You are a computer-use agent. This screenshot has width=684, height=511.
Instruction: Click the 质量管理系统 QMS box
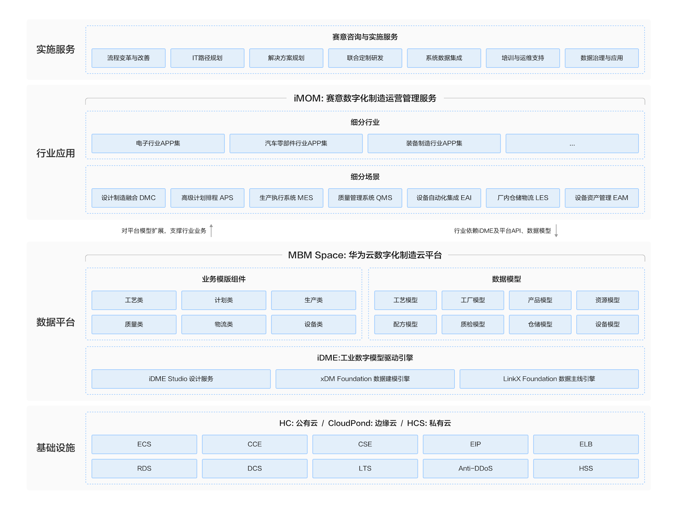365,198
